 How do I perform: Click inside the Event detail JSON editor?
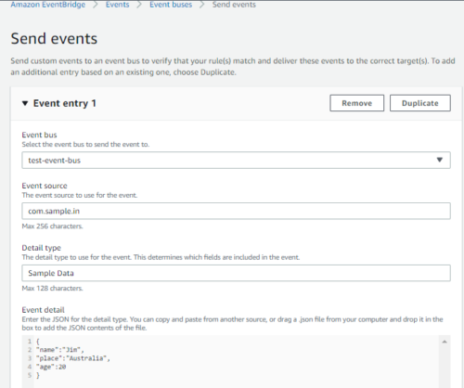236,361
